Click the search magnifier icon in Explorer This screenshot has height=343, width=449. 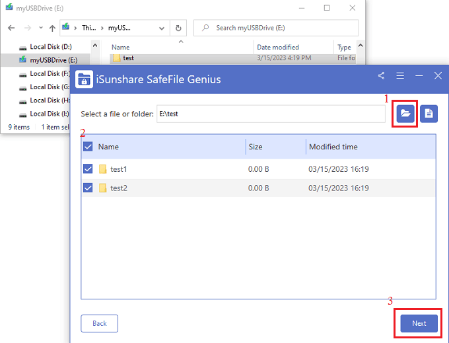(x=205, y=28)
